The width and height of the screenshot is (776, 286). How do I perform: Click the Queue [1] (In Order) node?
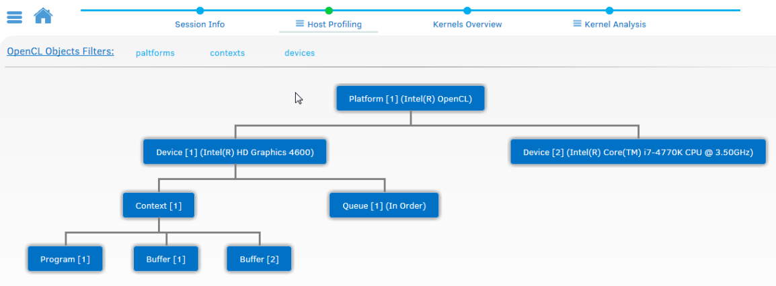point(384,205)
